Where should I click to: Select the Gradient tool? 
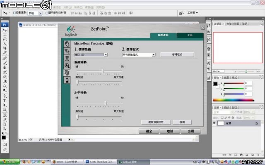5,81
